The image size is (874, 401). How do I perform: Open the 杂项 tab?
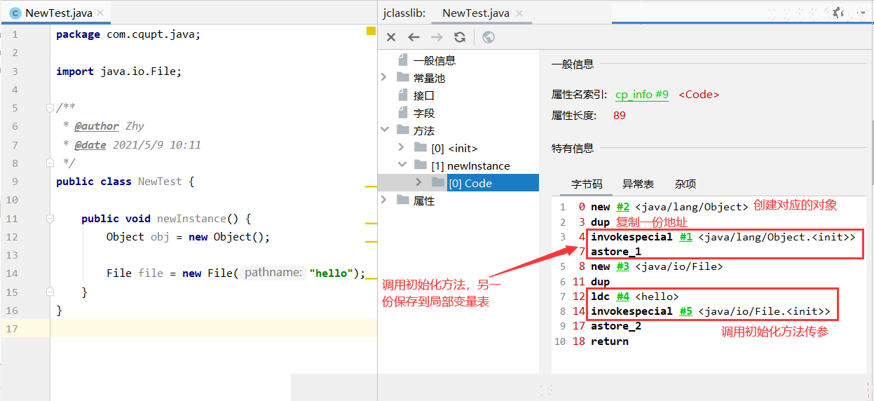[685, 184]
